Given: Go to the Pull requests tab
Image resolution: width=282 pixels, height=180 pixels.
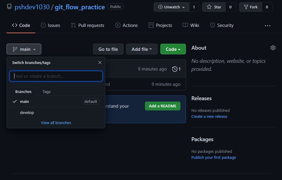Looking at the screenshot, I should coord(88,25).
